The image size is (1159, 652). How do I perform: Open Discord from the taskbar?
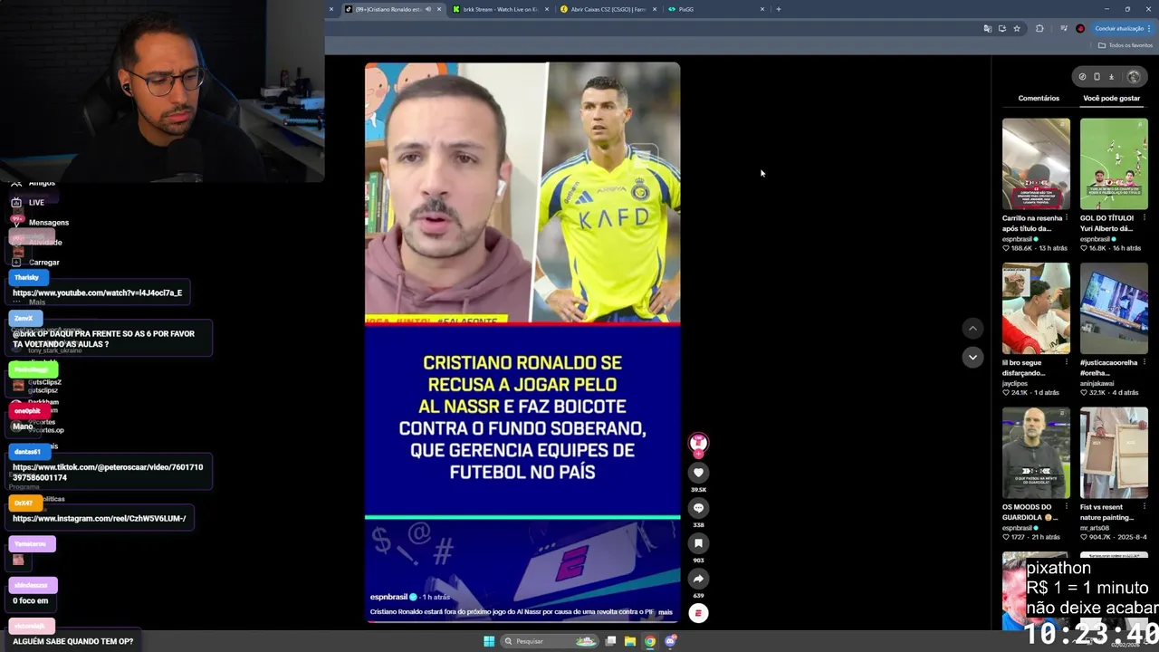[x=670, y=641]
